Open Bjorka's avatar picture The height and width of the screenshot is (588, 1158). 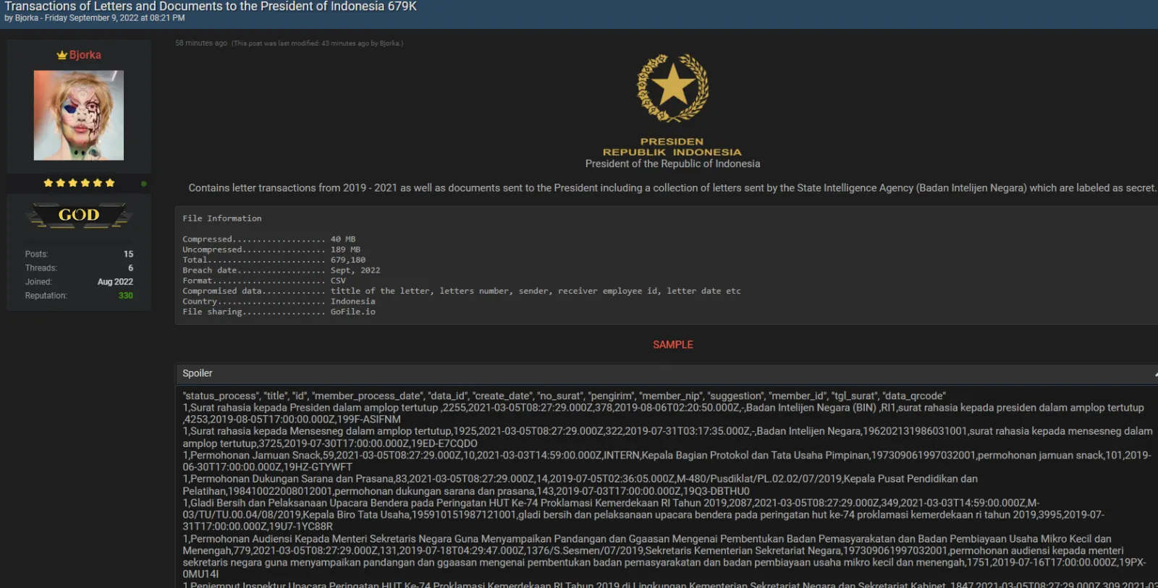79,116
